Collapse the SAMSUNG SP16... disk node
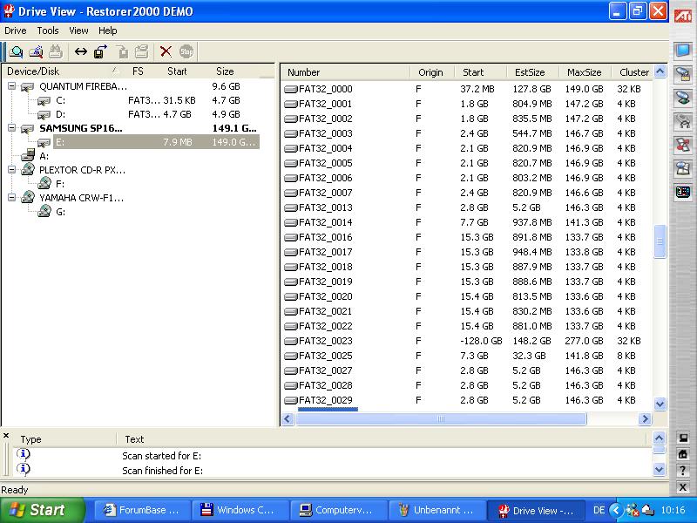 click(x=12, y=128)
